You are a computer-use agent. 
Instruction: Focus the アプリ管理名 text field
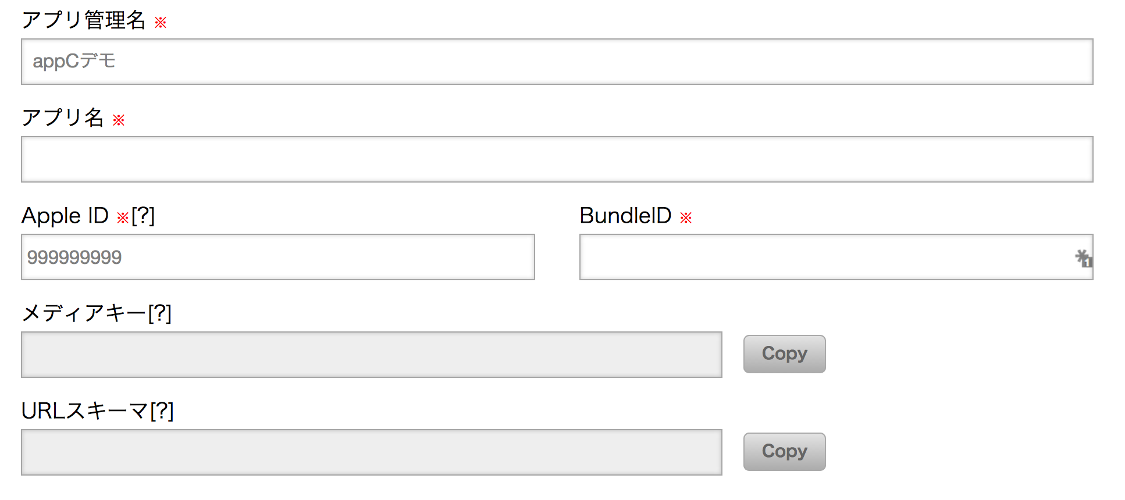click(557, 62)
